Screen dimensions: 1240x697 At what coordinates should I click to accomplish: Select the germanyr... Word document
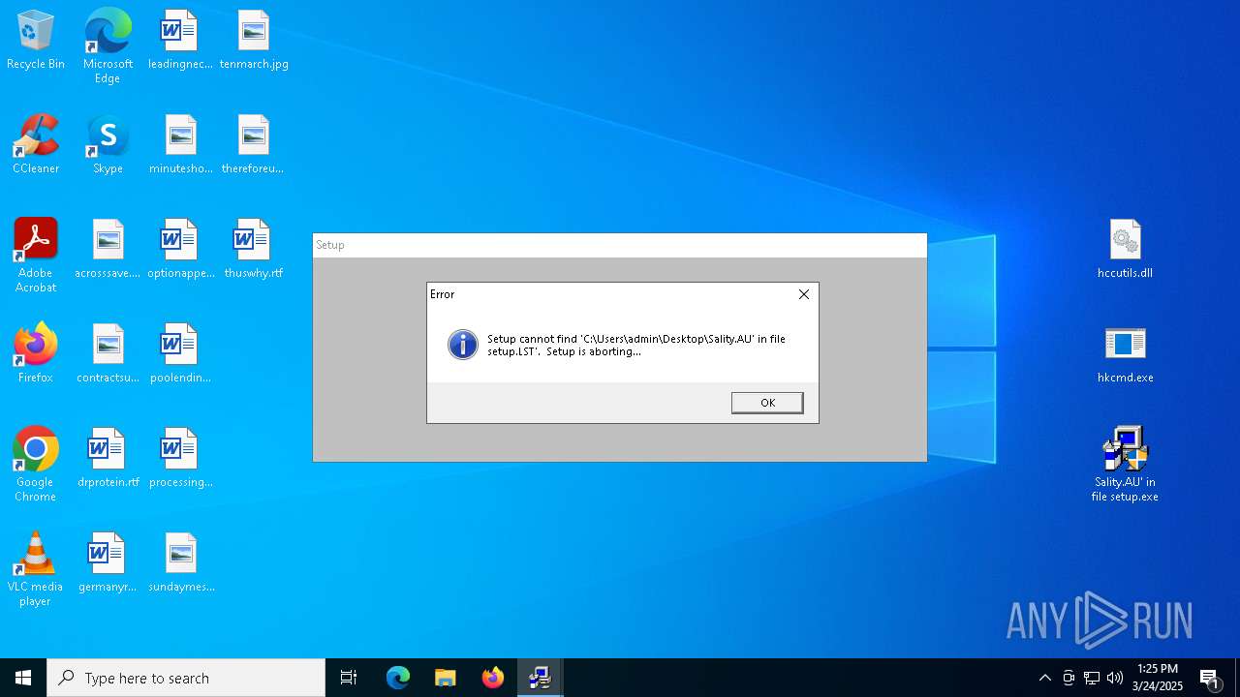pyautogui.click(x=108, y=563)
